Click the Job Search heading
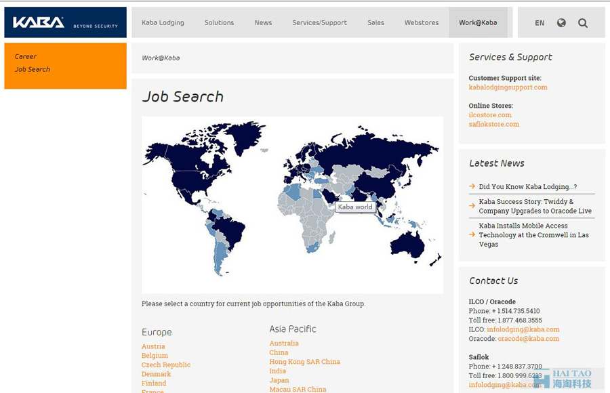This screenshot has height=393, width=610. pos(183,96)
